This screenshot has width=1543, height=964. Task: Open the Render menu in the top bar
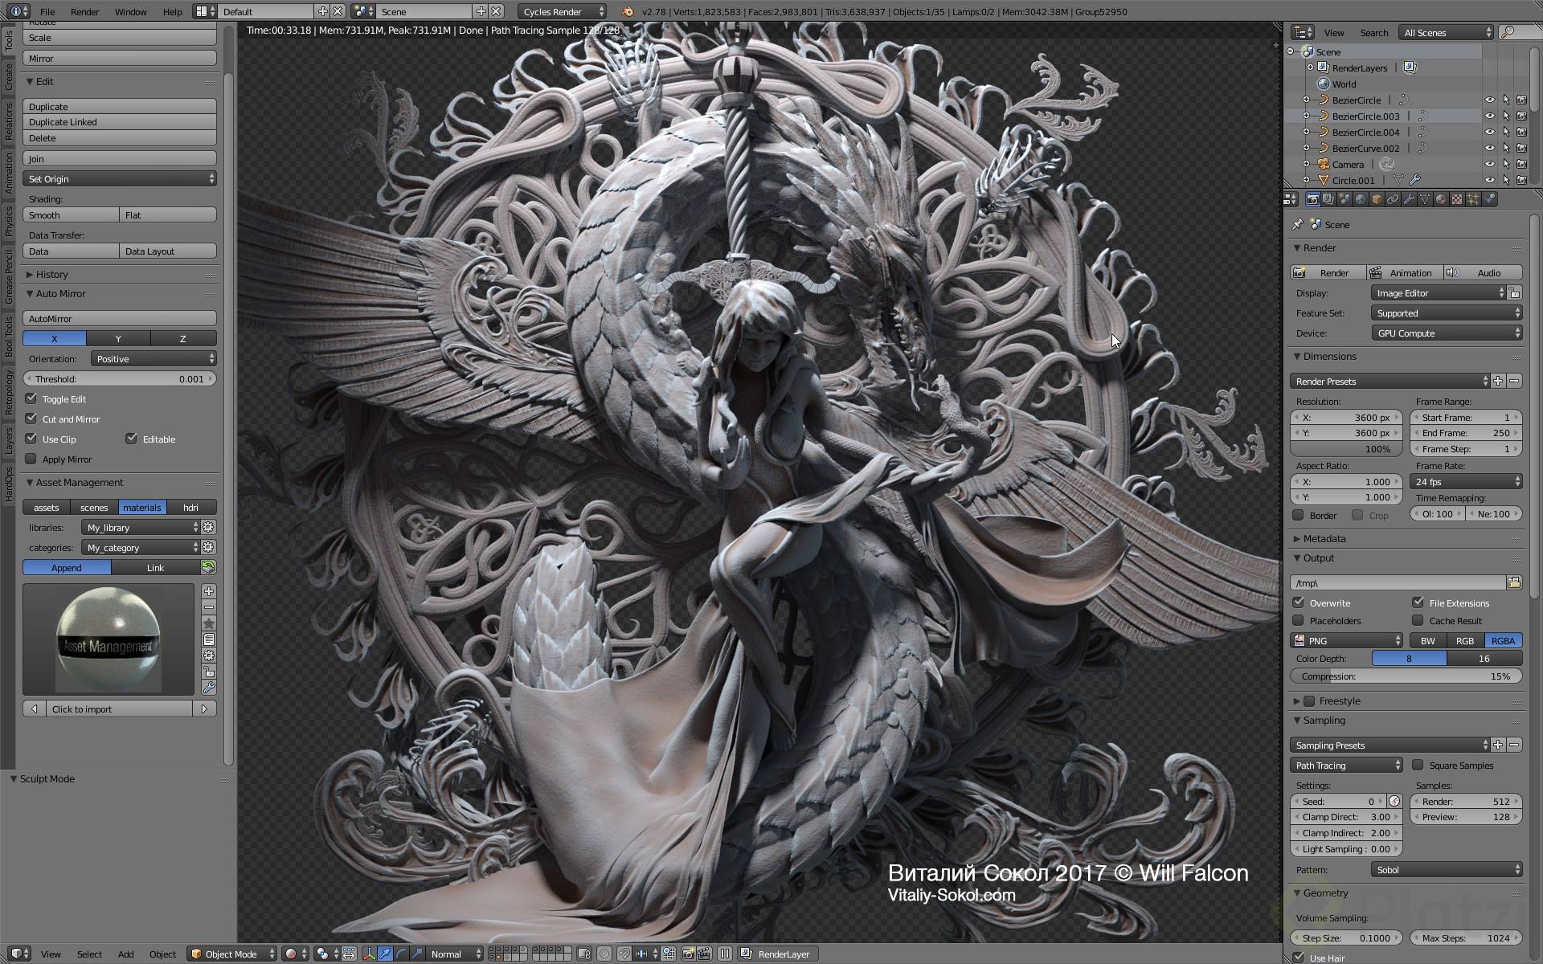(84, 11)
